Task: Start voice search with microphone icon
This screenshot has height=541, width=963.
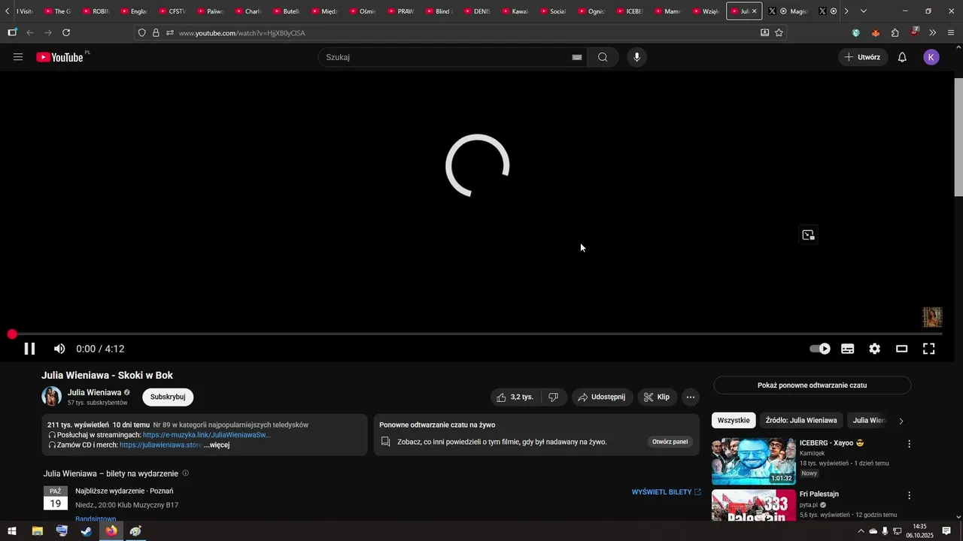Action: pos(637,57)
